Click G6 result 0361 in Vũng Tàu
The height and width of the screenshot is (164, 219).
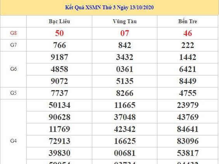[124, 69]
